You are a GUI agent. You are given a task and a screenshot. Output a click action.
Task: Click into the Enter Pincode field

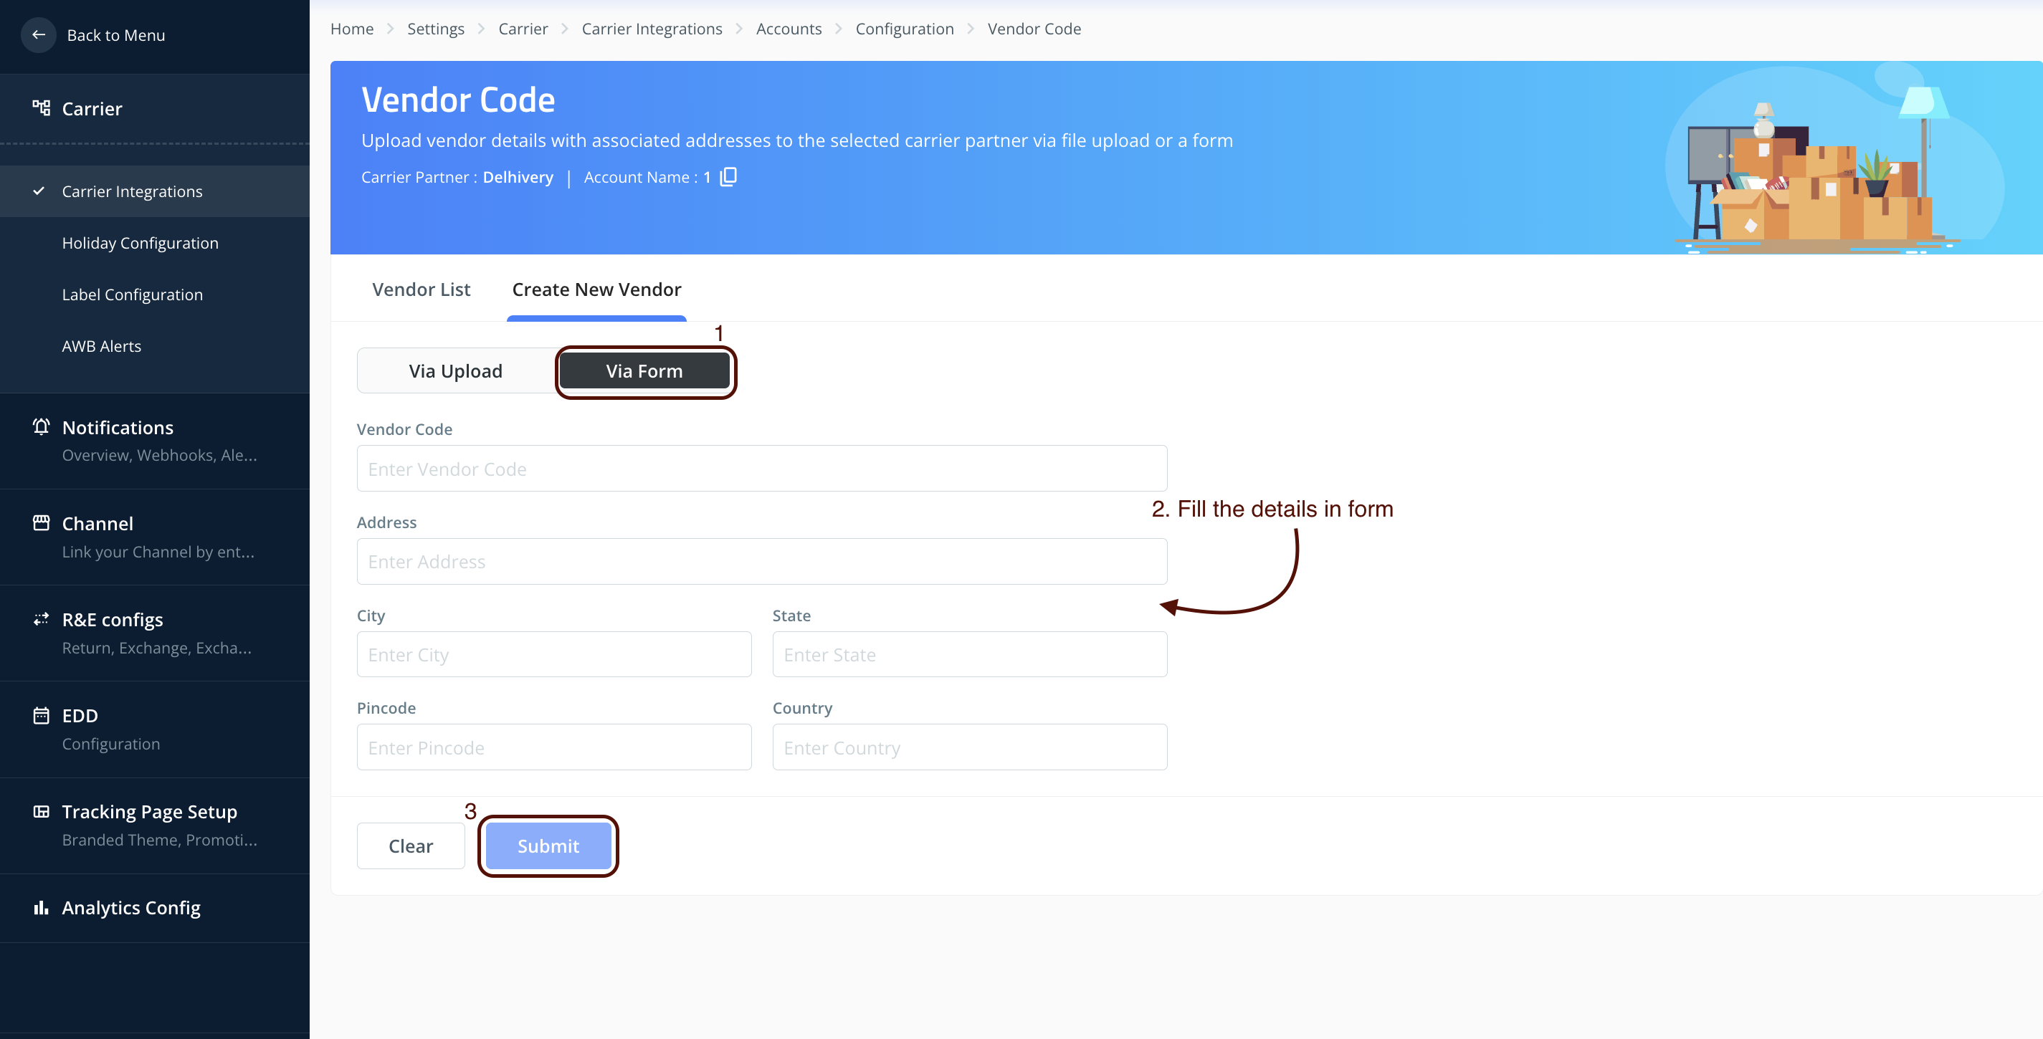pyautogui.click(x=553, y=747)
